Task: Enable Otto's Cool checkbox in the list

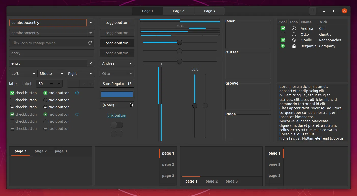Action: click(x=283, y=34)
